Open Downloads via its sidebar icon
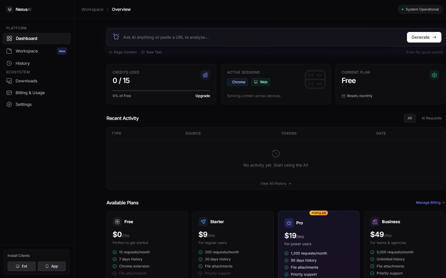 9,81
